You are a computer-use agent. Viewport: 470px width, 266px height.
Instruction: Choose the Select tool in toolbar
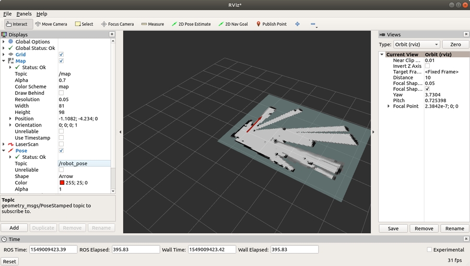84,24
